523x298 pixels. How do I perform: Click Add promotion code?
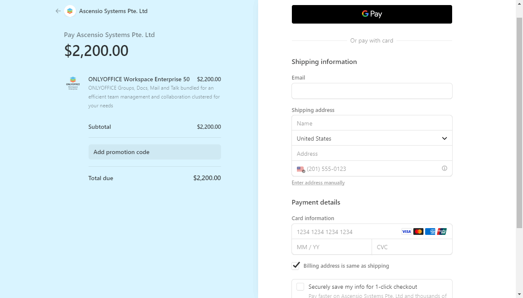pyautogui.click(x=121, y=152)
